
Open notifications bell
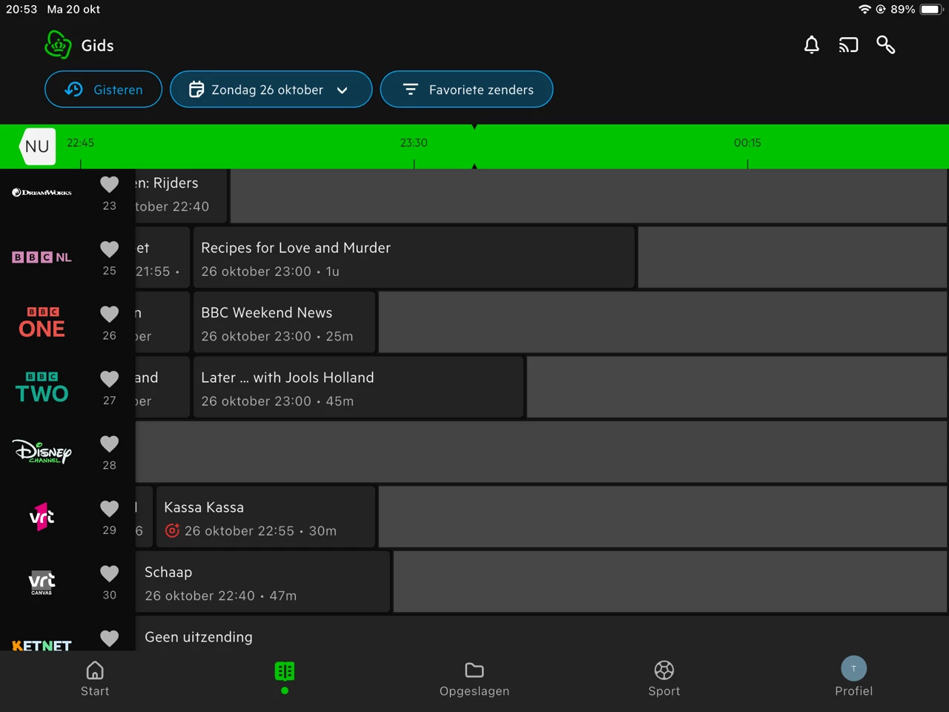[812, 45]
